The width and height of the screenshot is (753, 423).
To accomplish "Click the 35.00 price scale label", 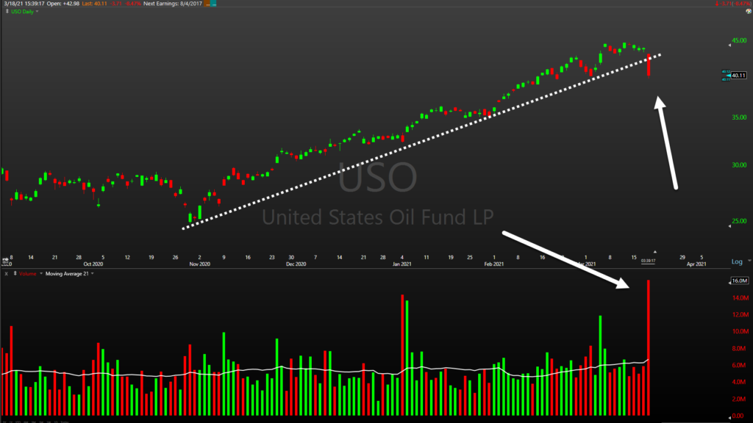I will point(740,117).
